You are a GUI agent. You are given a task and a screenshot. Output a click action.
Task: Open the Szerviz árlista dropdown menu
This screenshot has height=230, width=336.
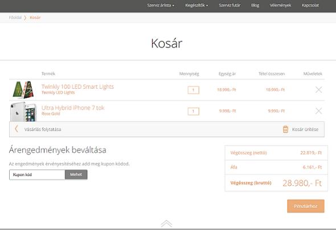pos(161,5)
